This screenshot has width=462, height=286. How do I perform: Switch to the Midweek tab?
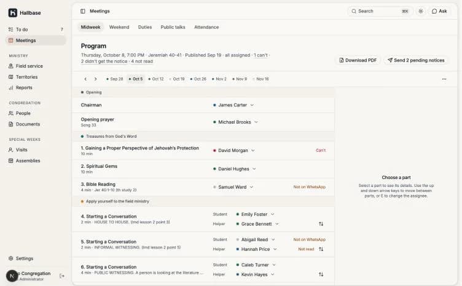[x=90, y=27]
